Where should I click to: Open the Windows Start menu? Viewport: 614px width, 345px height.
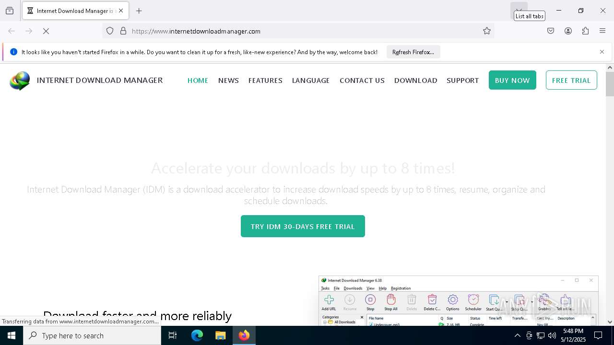pos(12,335)
